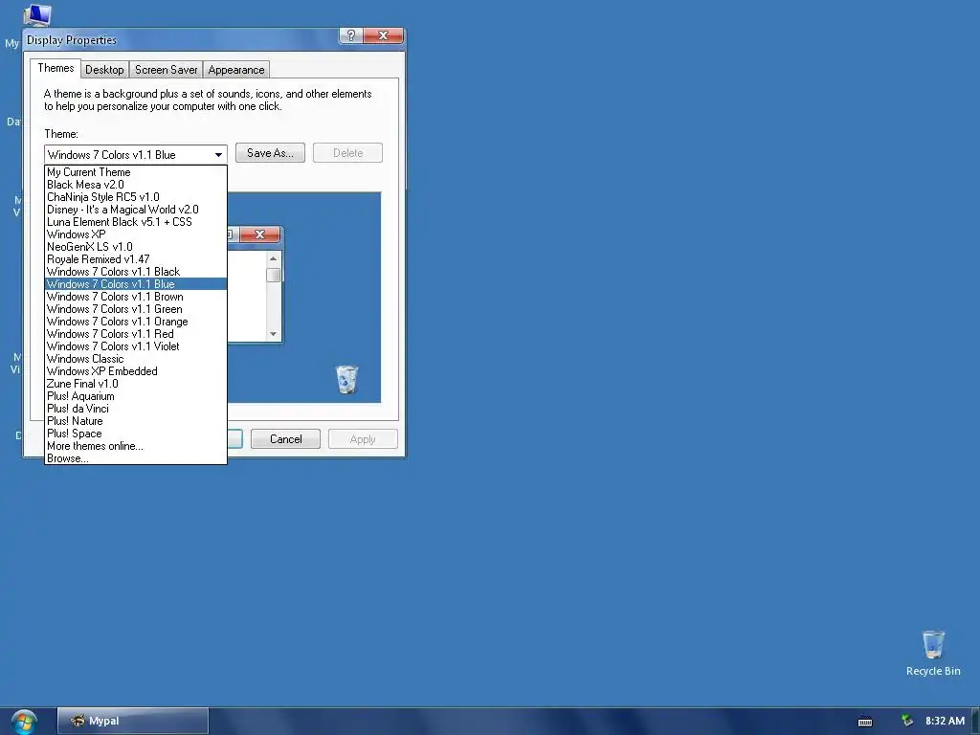Click the Browse... entry

[136, 458]
